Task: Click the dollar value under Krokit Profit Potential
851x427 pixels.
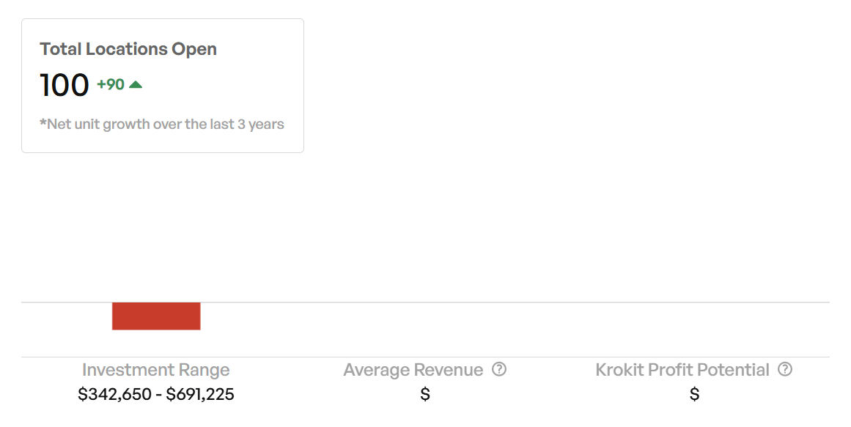Action: click(694, 395)
